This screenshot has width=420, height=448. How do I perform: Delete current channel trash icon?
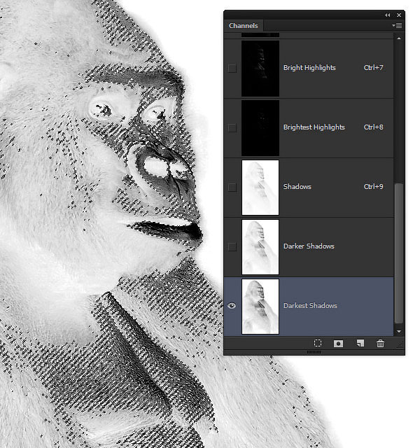(380, 343)
